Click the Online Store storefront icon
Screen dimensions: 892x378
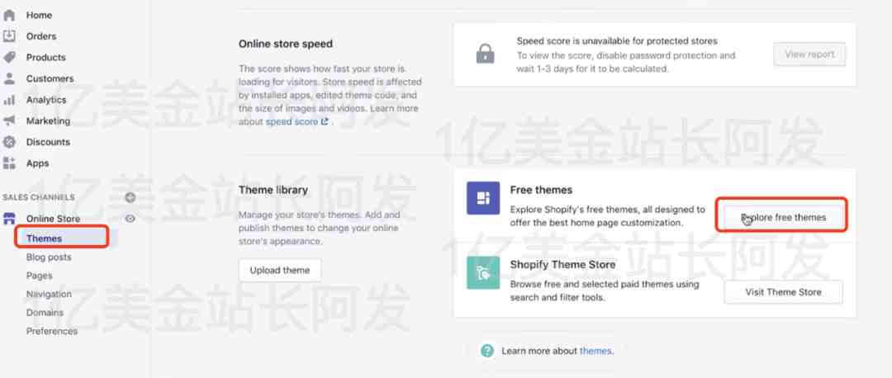pos(9,219)
